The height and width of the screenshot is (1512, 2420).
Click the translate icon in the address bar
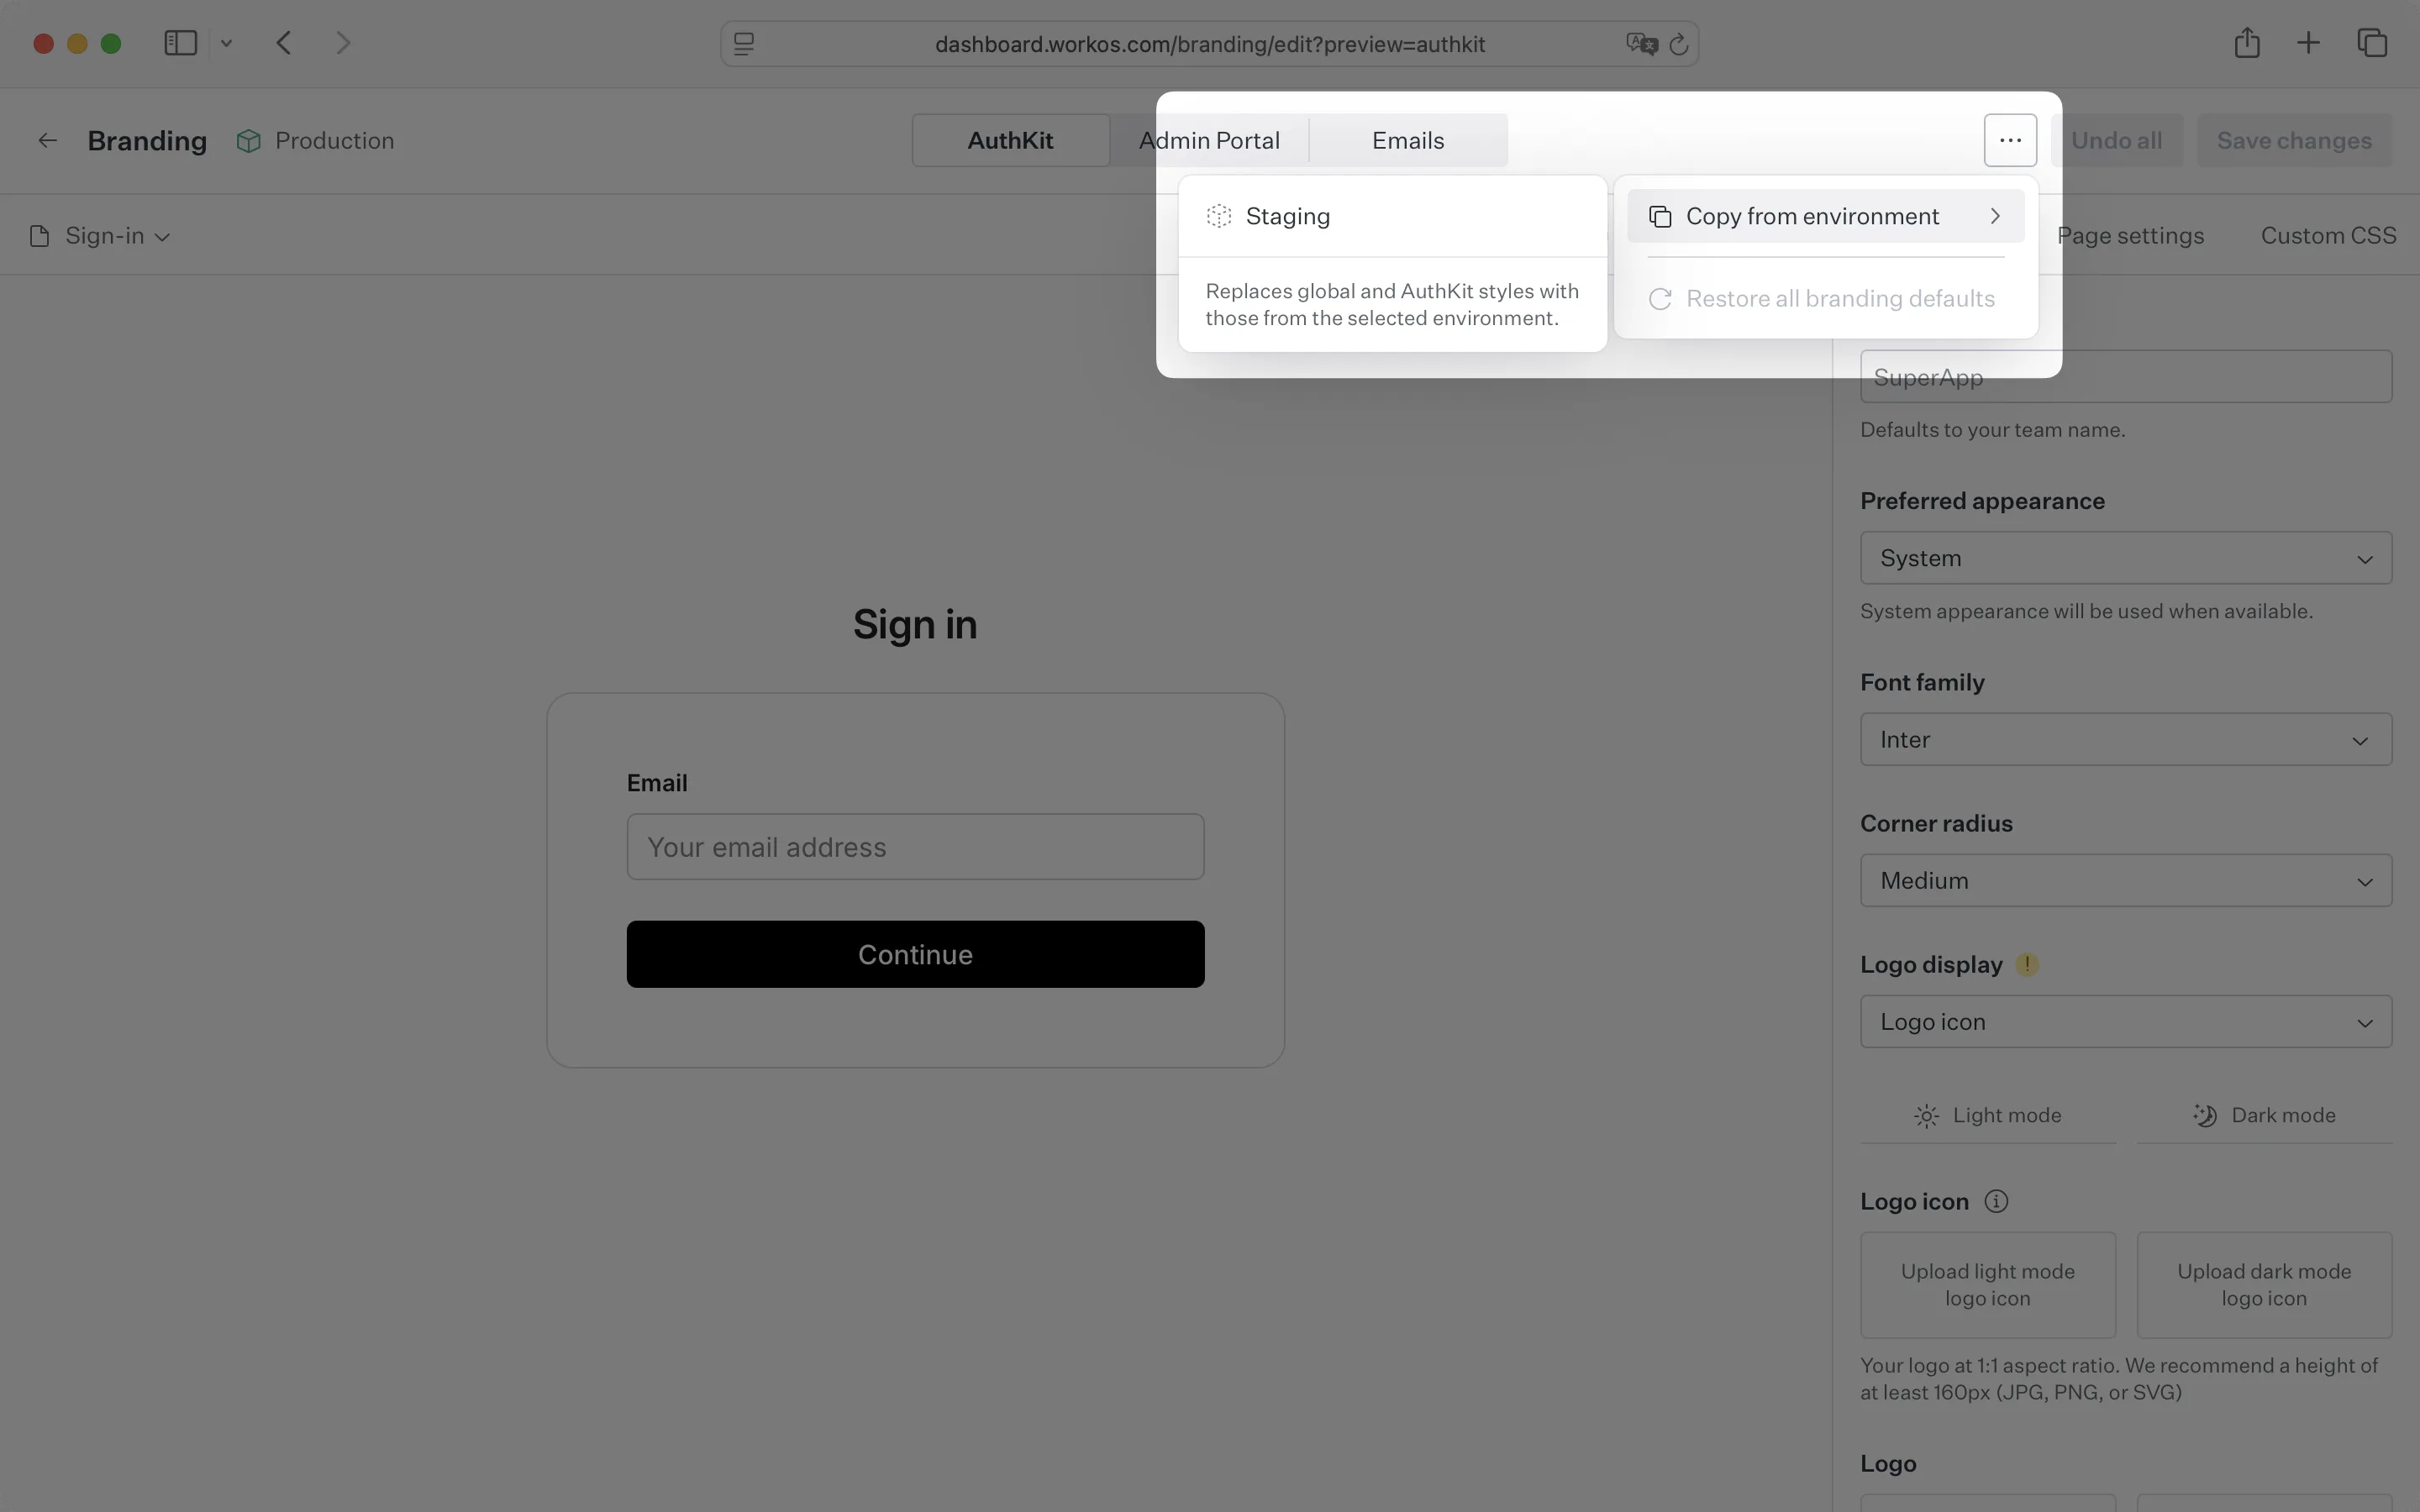coord(1641,44)
